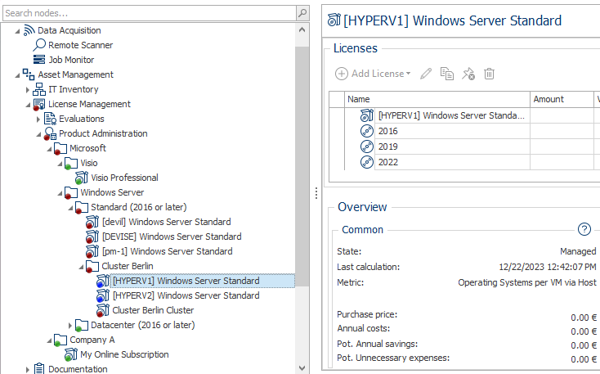This screenshot has height=374, width=600.
Task: Click the Cluster Berlin Cluster product icon
Action: (x=103, y=310)
